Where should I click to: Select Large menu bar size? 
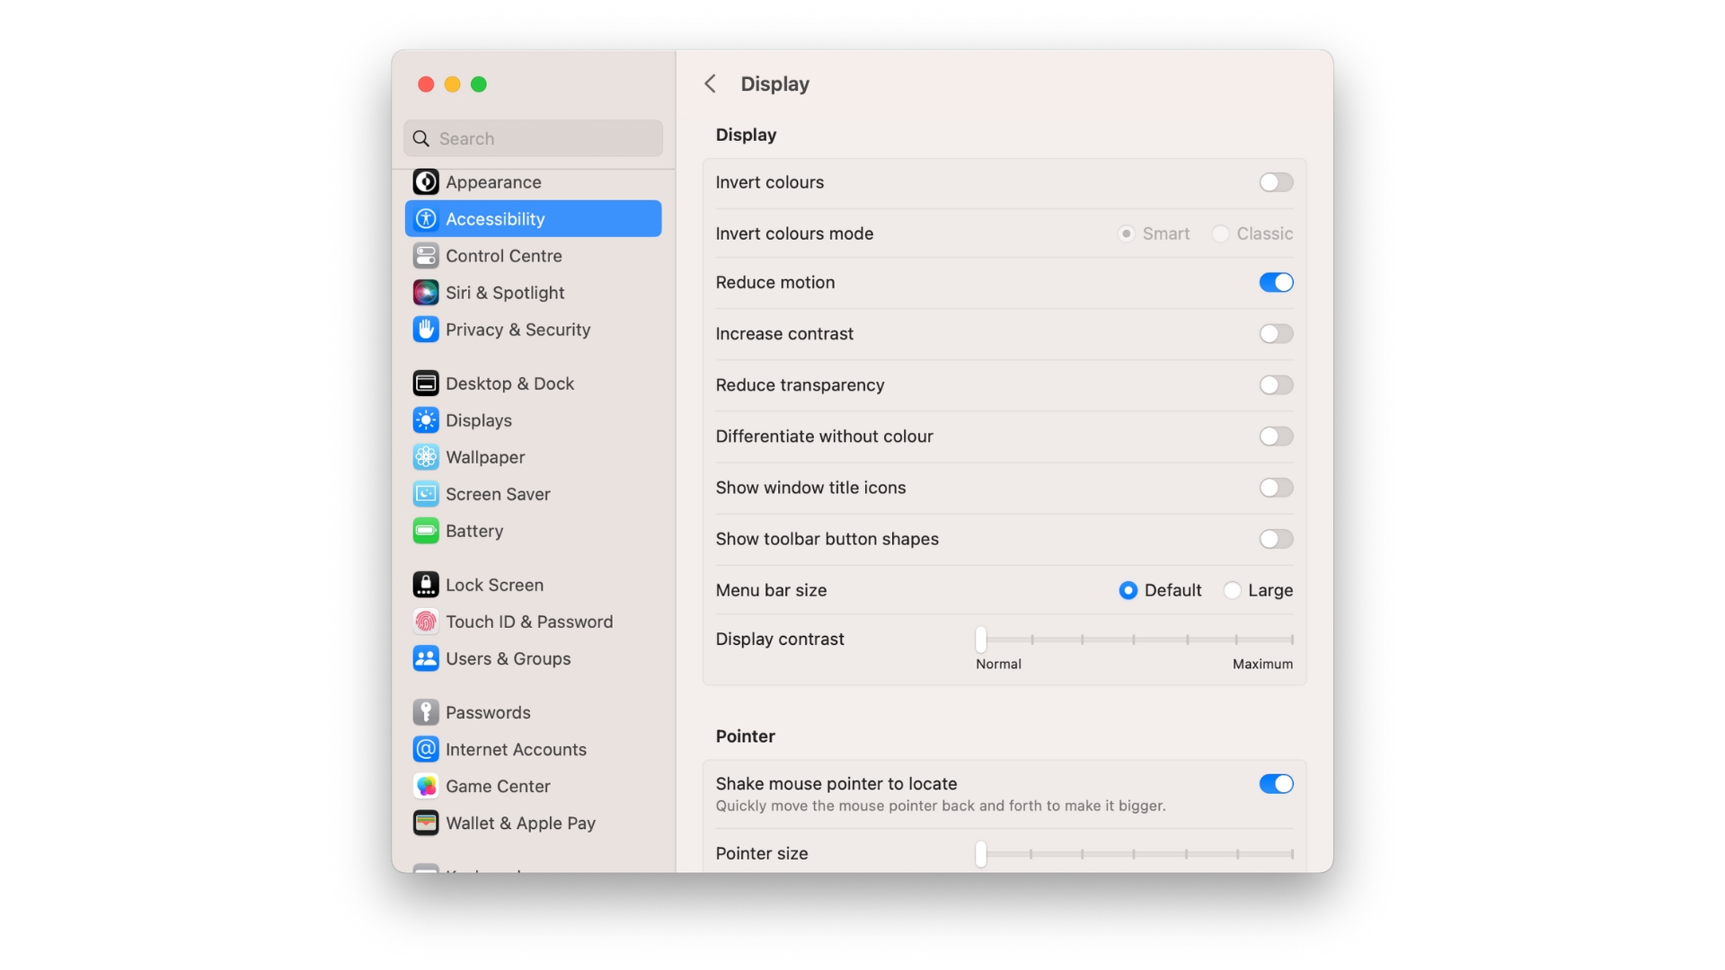pos(1232,590)
